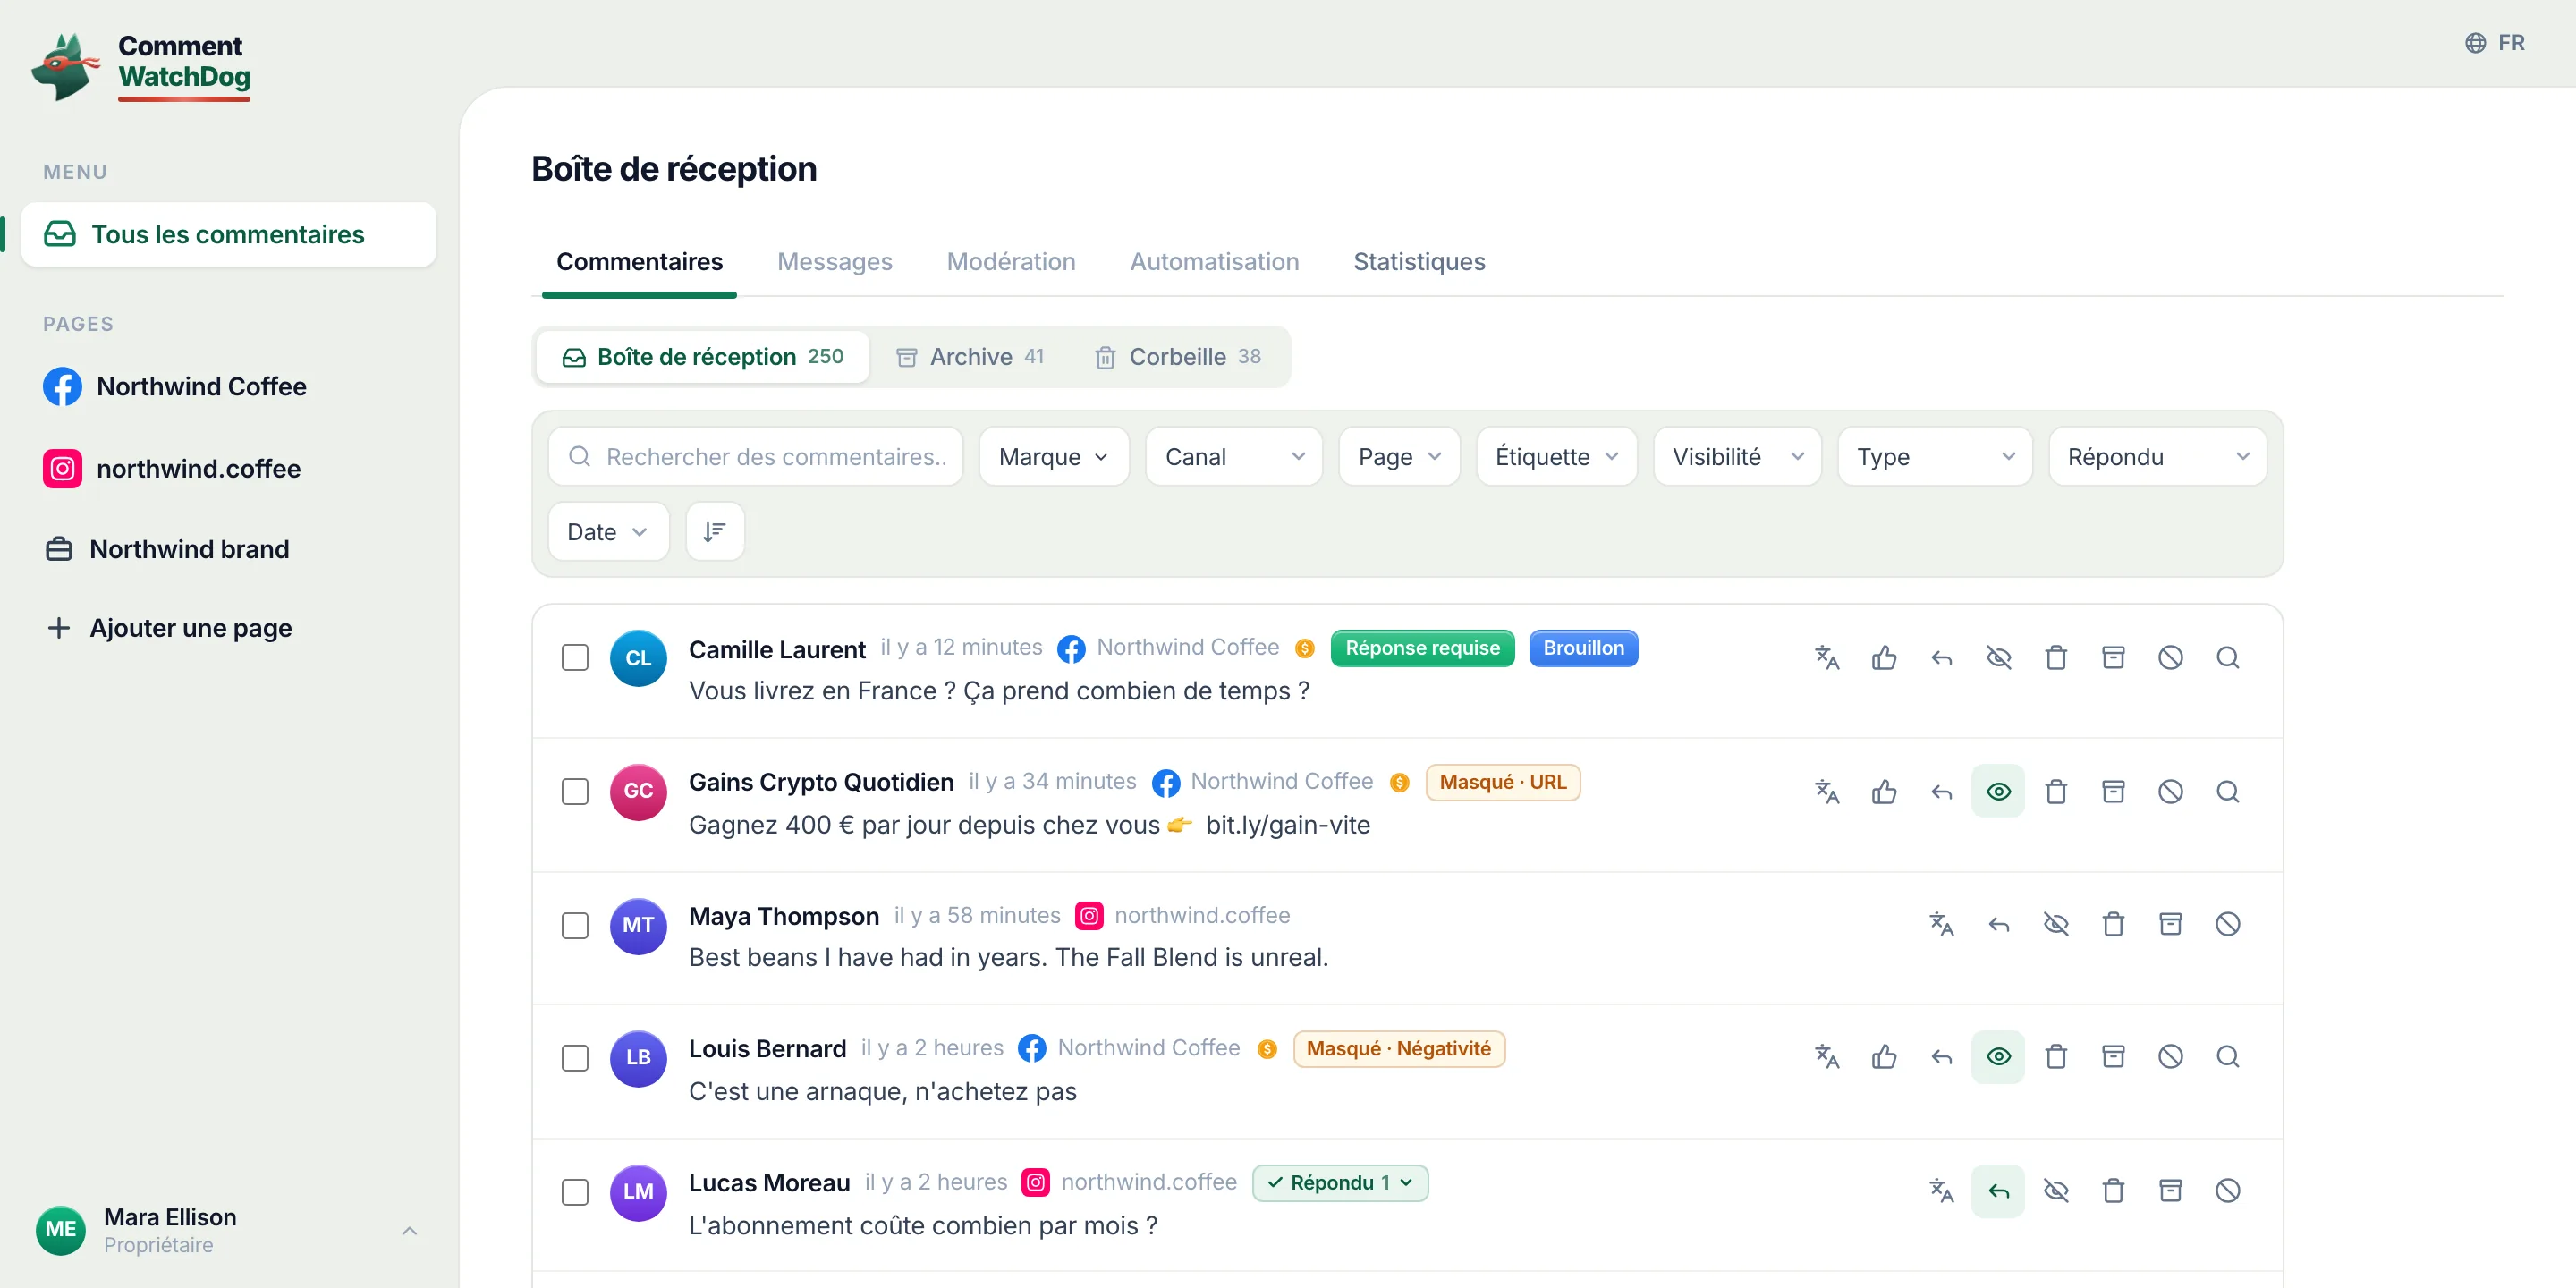Delete Louis Bernard's comment
The width and height of the screenshot is (2576, 1288).
tap(2056, 1056)
